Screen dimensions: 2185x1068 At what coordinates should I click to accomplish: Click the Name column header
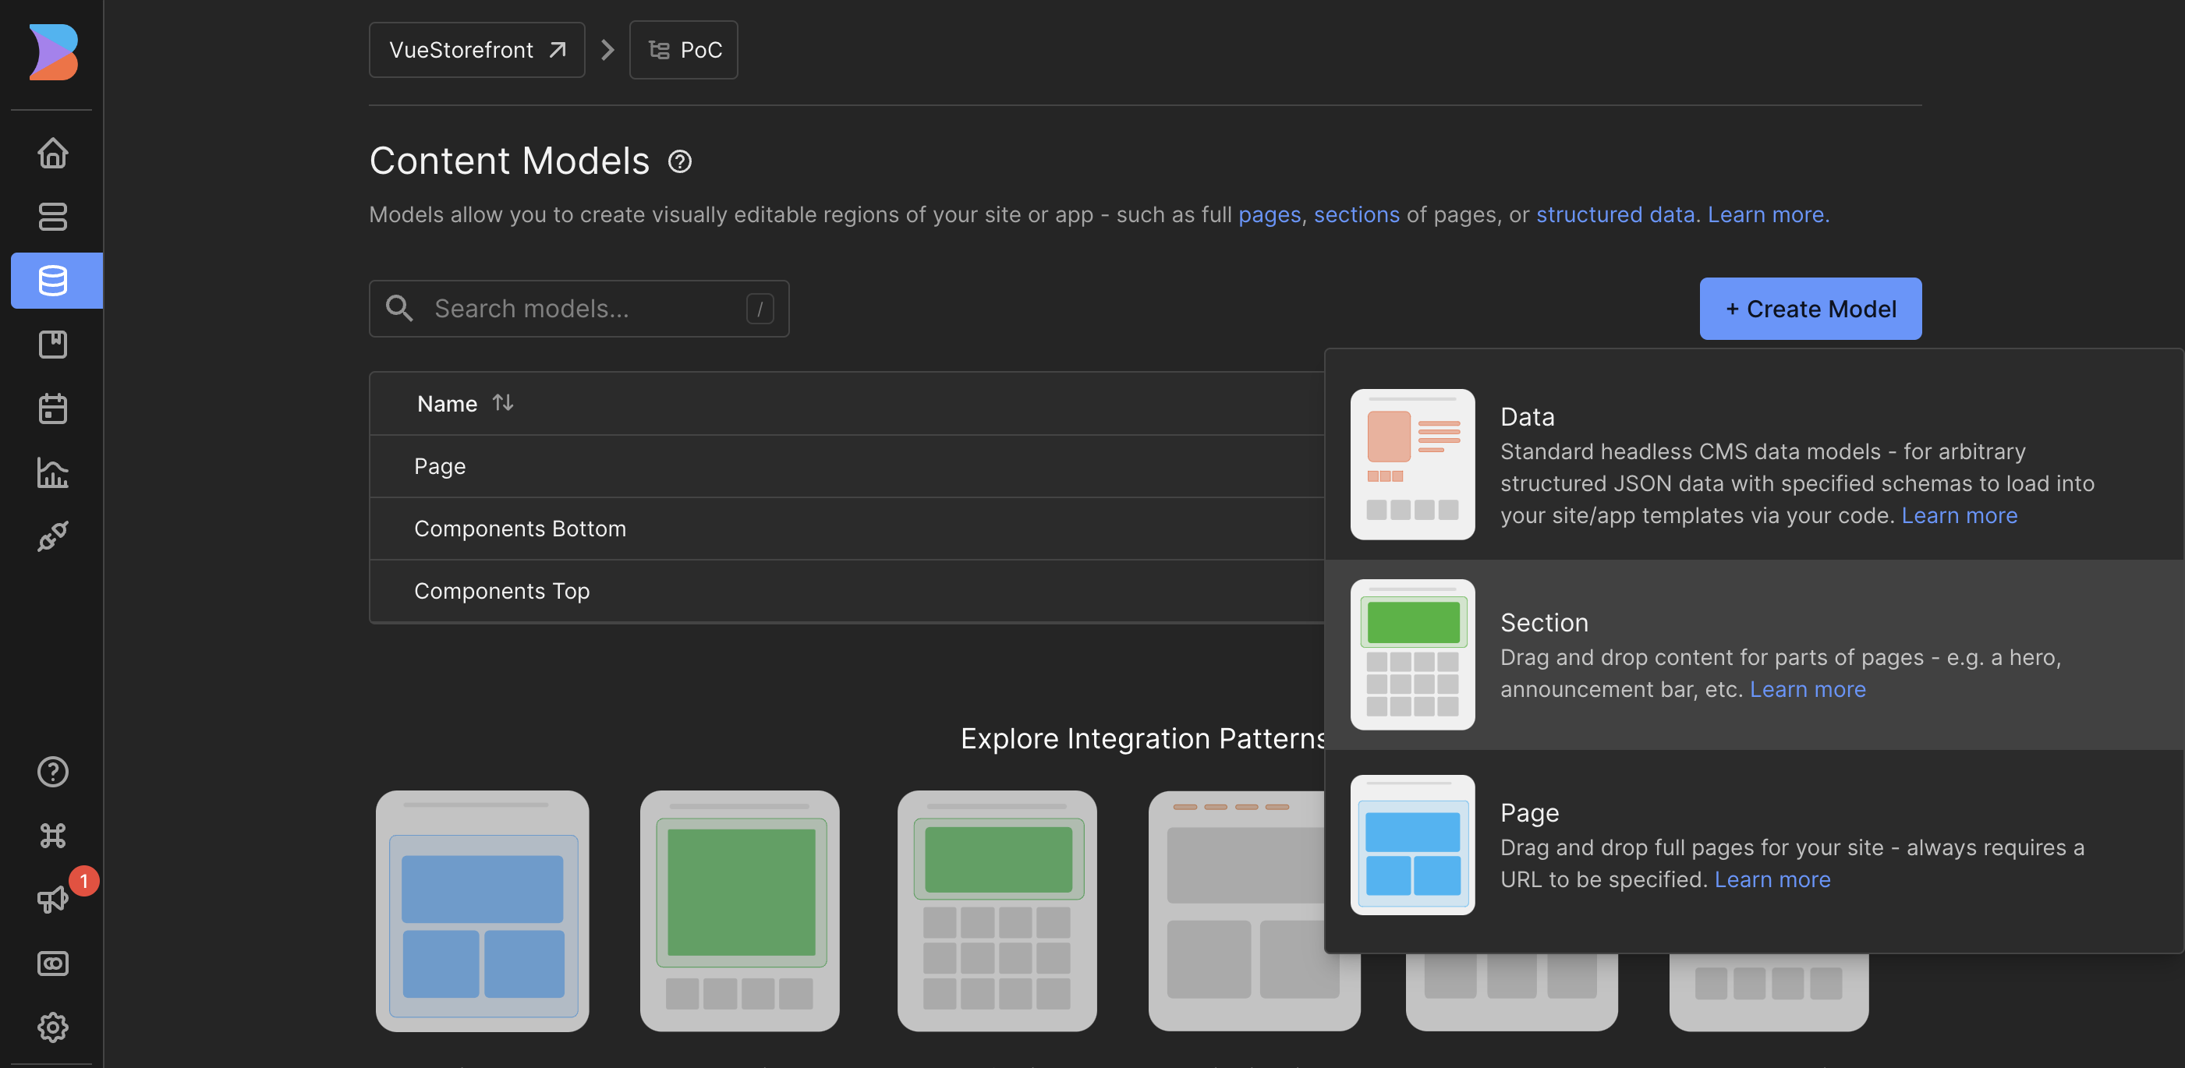447,404
